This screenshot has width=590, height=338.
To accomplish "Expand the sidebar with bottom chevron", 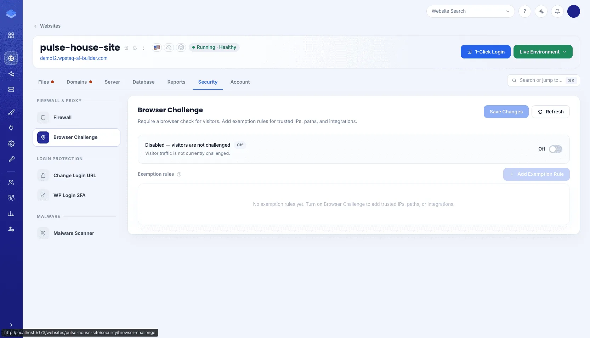I will (11, 325).
